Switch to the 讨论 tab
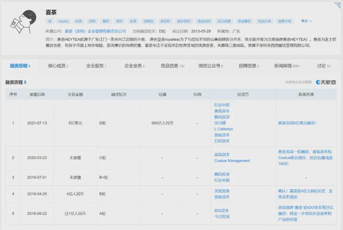Viewport: 343px width, 230px height. (323, 66)
